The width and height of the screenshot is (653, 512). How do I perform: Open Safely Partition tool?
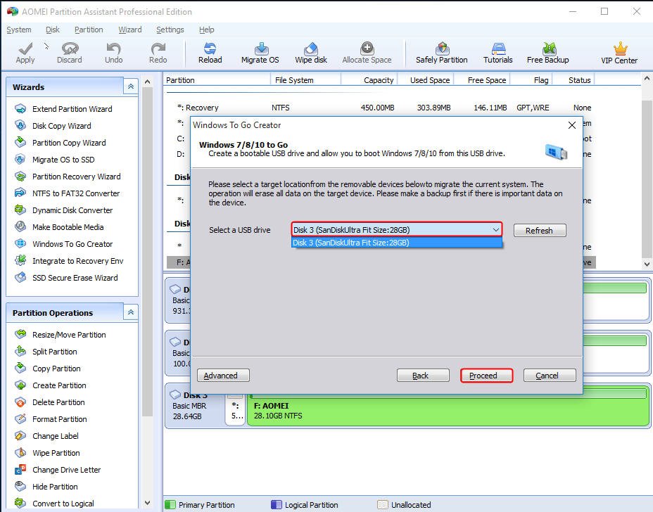441,53
